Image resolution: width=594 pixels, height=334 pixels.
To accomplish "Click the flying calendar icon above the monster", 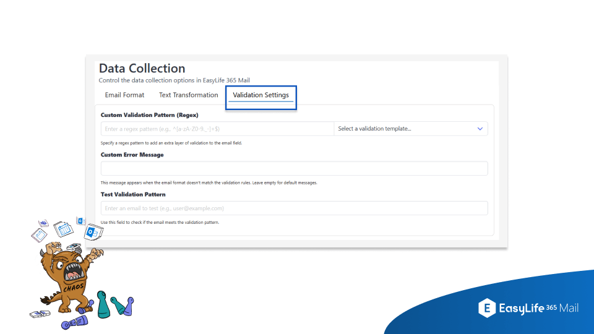I will click(62, 230).
